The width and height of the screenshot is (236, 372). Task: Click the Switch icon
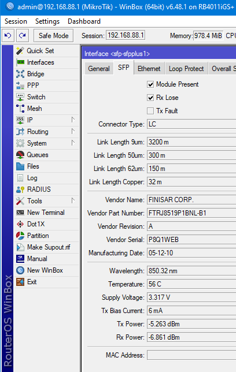click(x=20, y=97)
